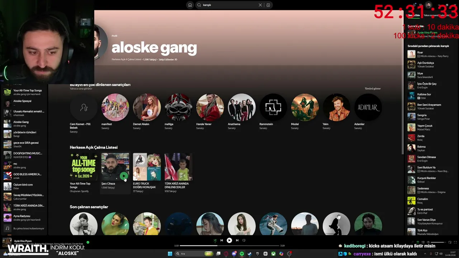Open Discord from the Windows taskbar
This screenshot has height=258, width=459.
coord(234,254)
